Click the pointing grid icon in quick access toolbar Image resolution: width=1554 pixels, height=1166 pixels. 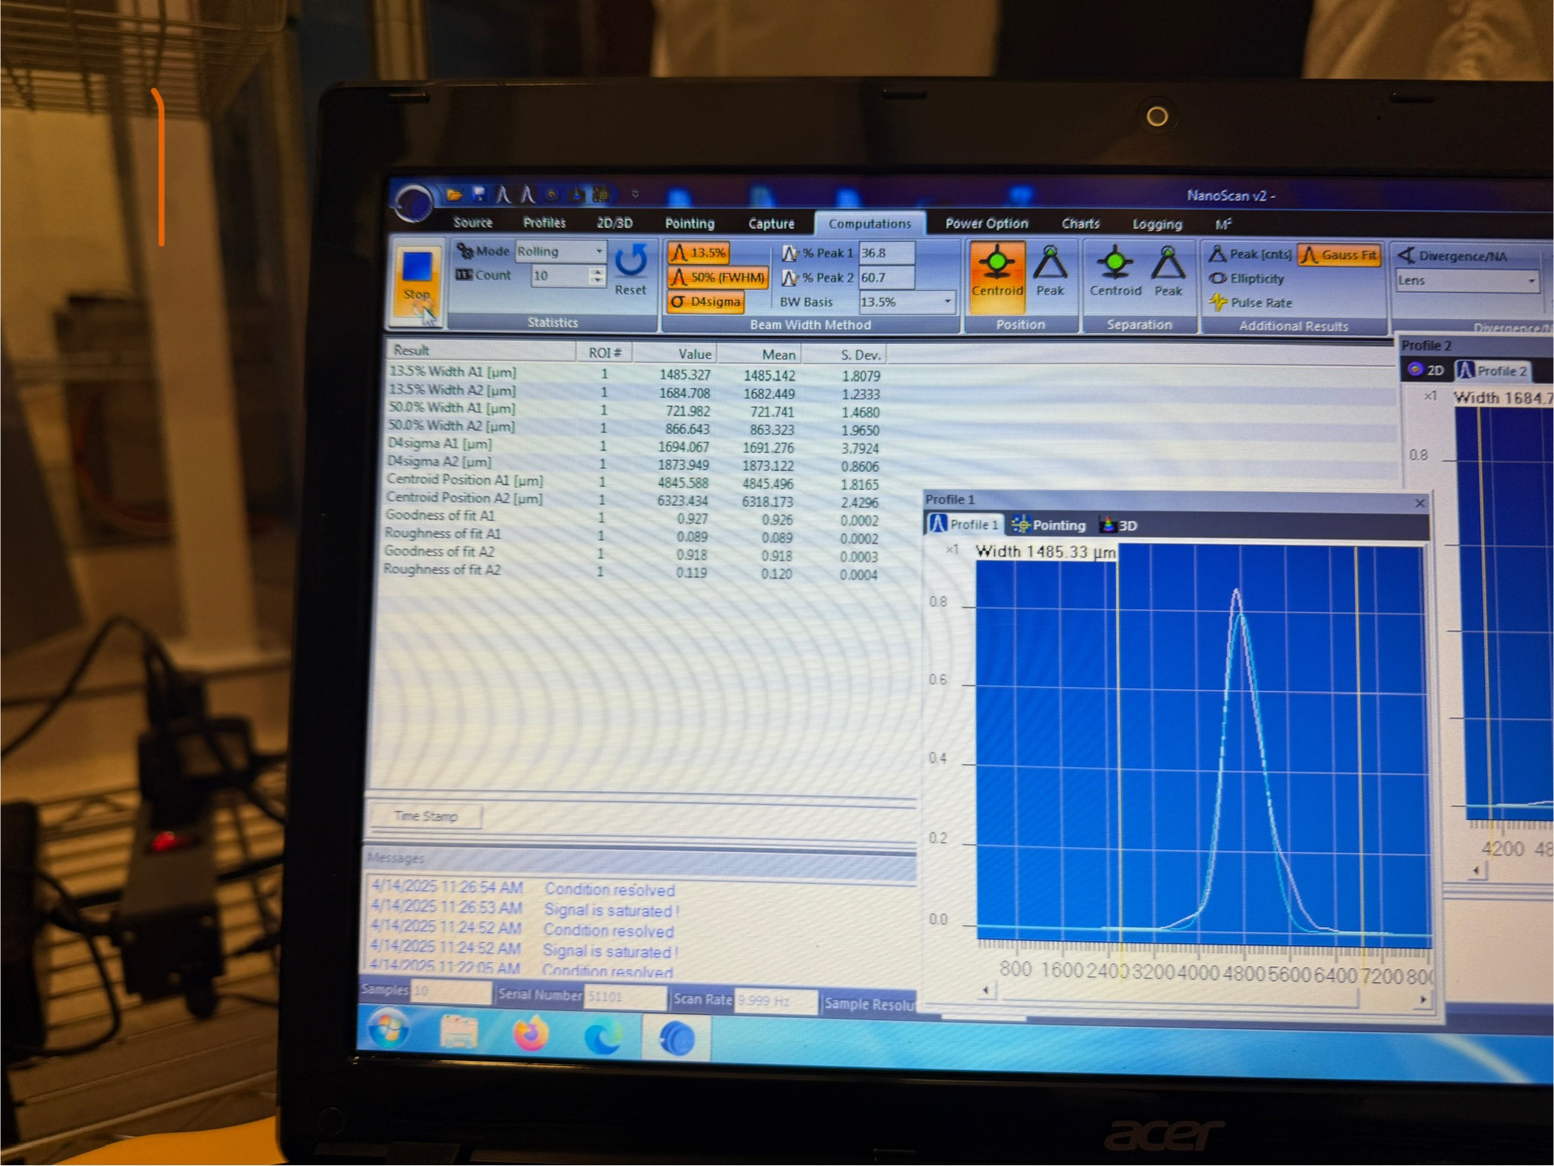[x=602, y=195]
